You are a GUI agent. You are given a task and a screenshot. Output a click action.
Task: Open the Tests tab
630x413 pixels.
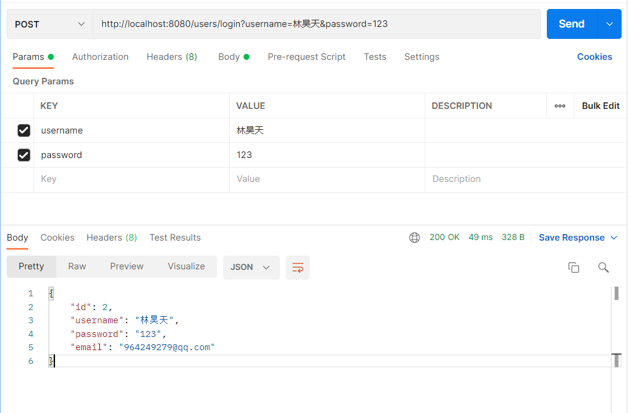point(375,57)
